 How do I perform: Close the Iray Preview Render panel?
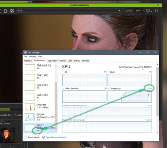tap(158, 5)
